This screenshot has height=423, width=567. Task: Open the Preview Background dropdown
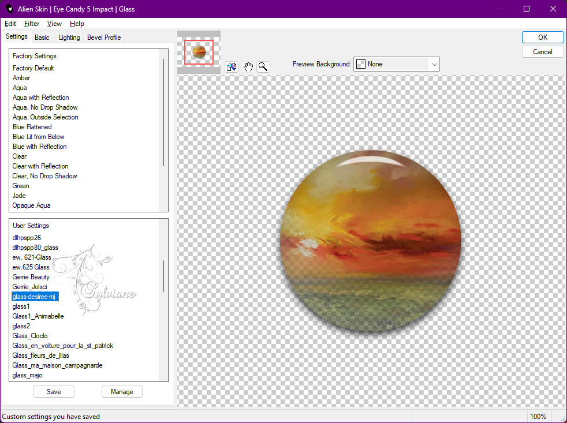tap(396, 64)
